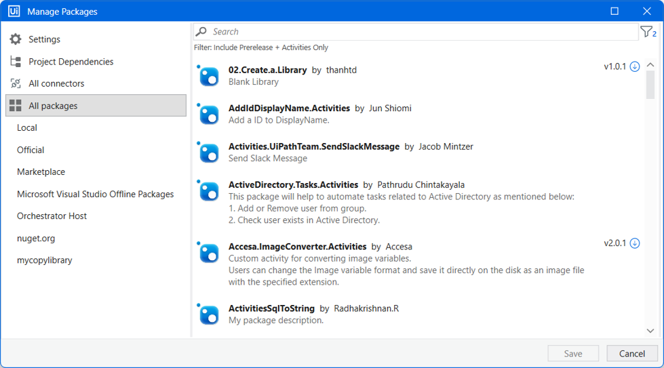Click the UiPath logo in title bar
Image resolution: width=664 pixels, height=368 pixels.
tap(14, 11)
